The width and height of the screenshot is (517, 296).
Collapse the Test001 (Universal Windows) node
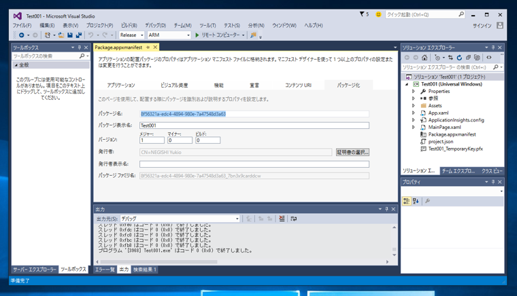coord(407,84)
